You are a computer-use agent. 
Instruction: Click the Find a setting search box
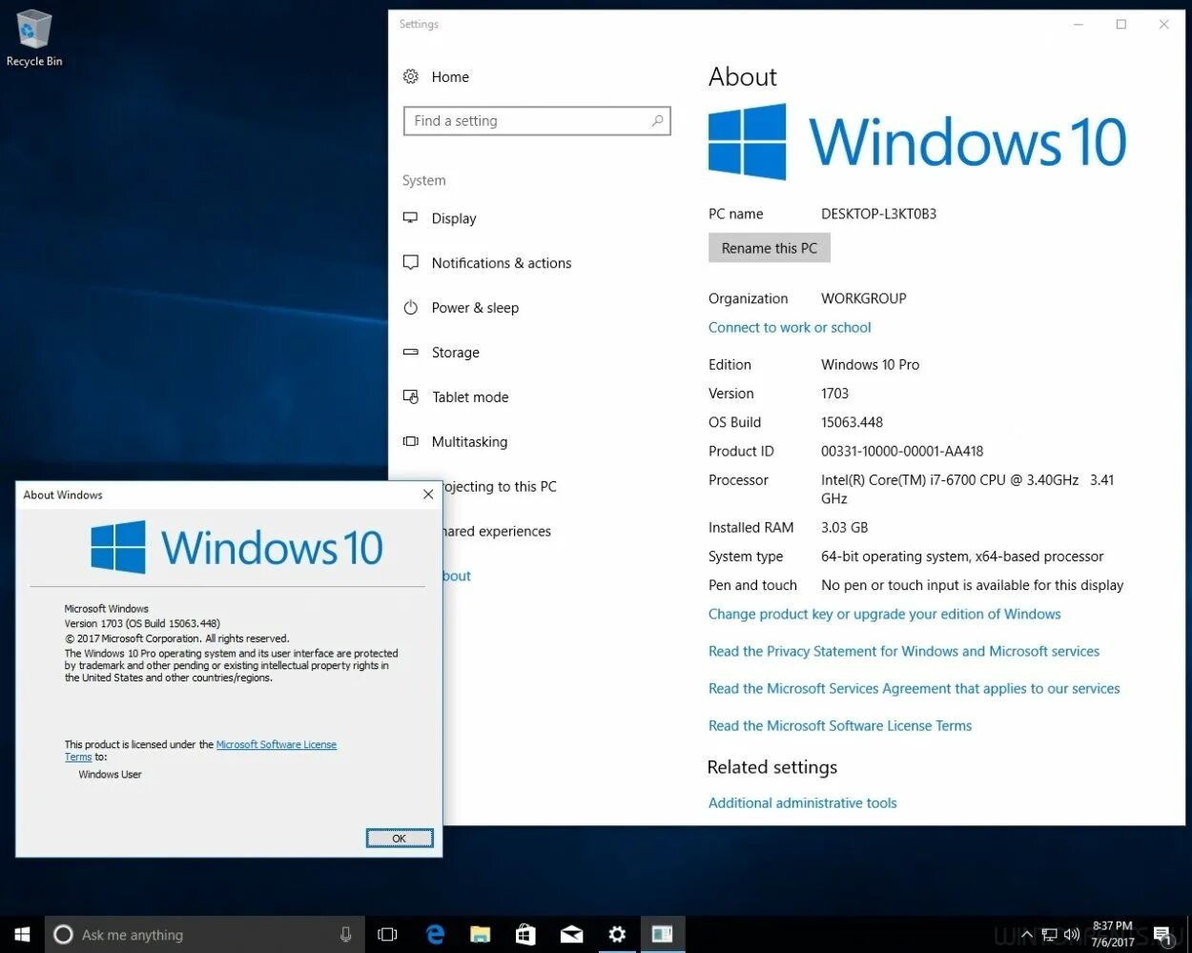(x=537, y=121)
